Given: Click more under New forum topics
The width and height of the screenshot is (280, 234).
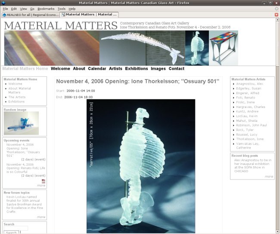Looking at the screenshot, I should [x=41, y=217].
